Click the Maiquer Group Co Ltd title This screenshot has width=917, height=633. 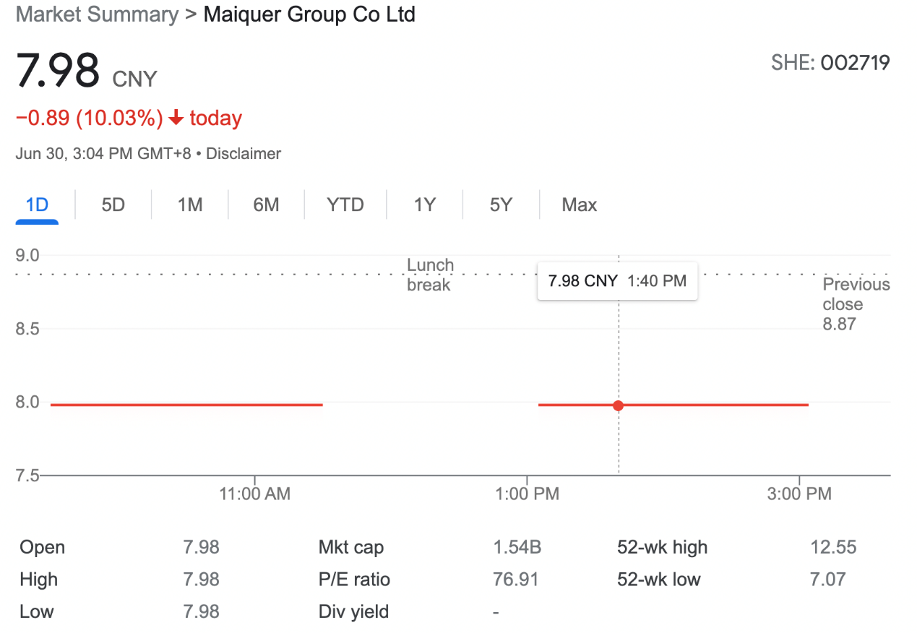(309, 14)
